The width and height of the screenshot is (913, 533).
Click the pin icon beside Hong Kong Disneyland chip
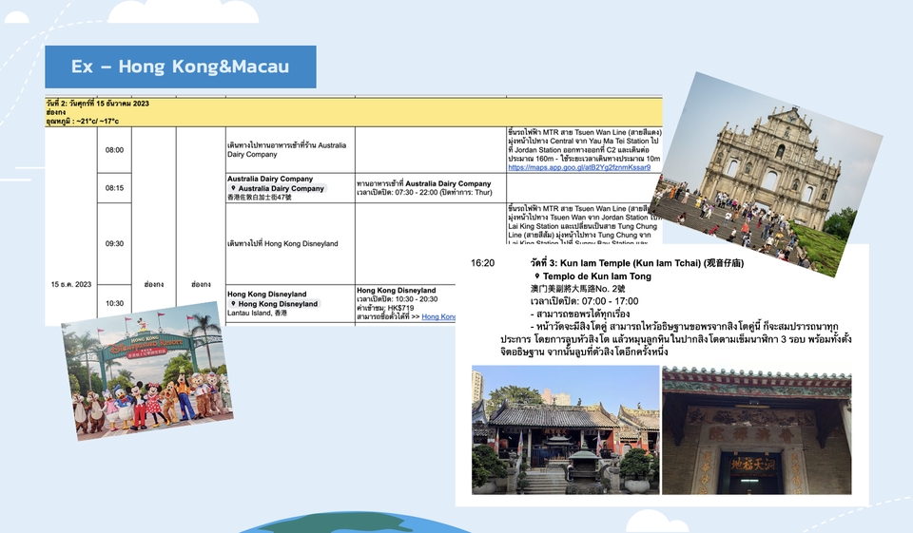[233, 304]
